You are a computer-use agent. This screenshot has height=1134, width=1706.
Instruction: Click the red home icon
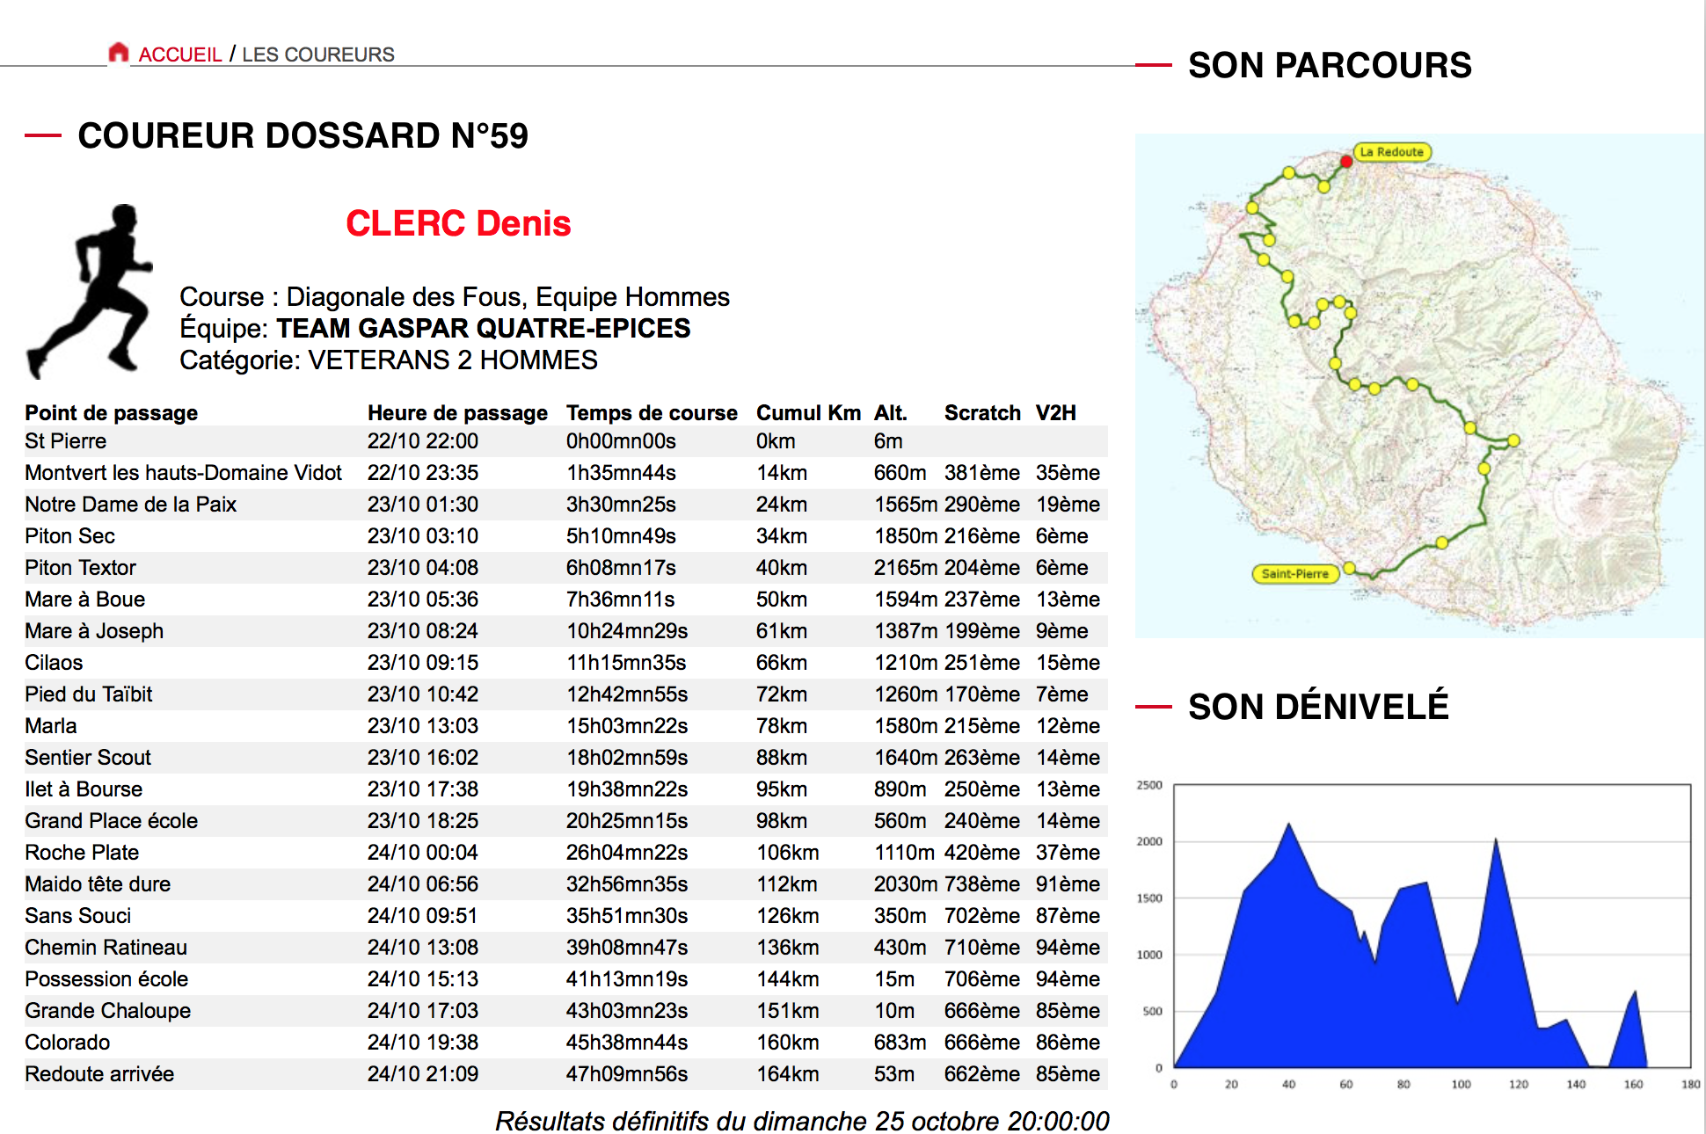pyautogui.click(x=119, y=53)
